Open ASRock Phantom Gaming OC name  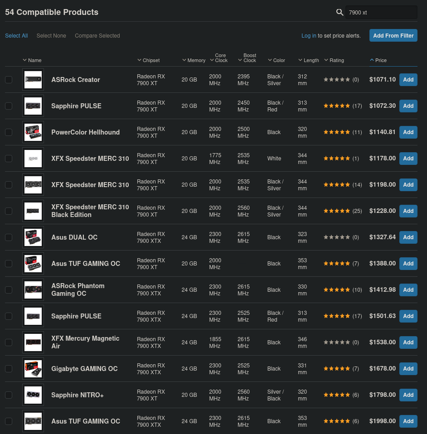pyautogui.click(x=78, y=290)
